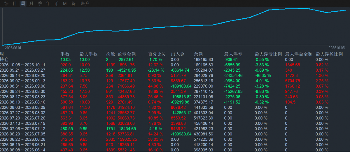Screen dimensions: 350x152
Task: Select week row 2026.08.17 ~ 2026.08.23
Action: tap(23, 97)
